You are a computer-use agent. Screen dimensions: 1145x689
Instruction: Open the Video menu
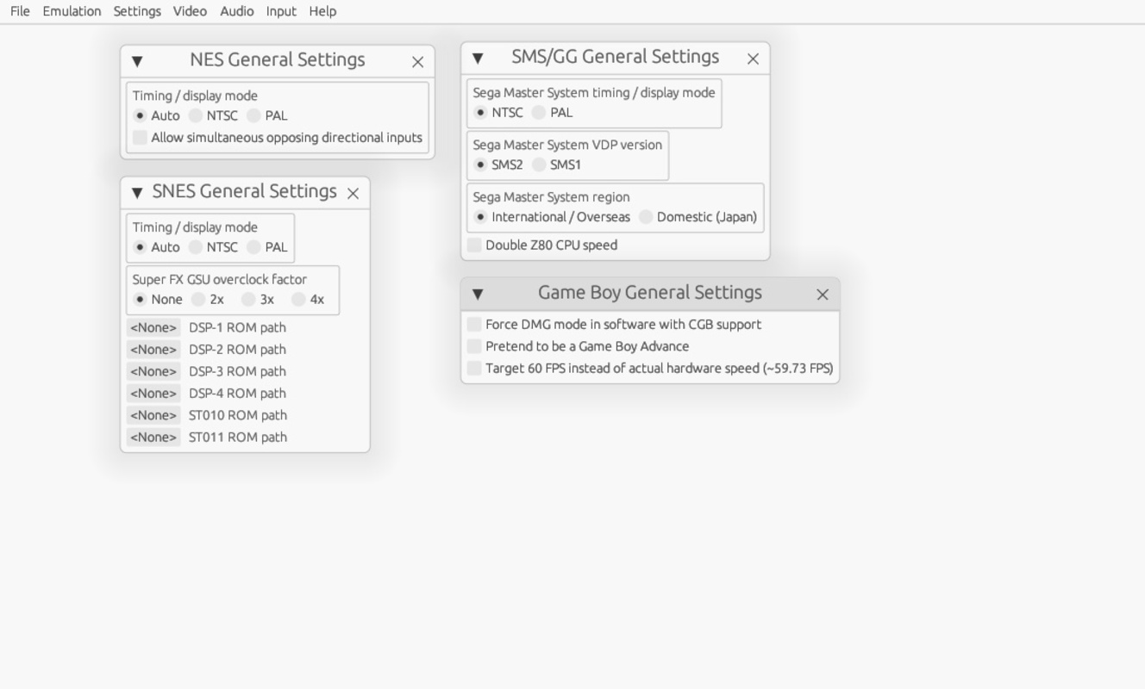(x=190, y=11)
